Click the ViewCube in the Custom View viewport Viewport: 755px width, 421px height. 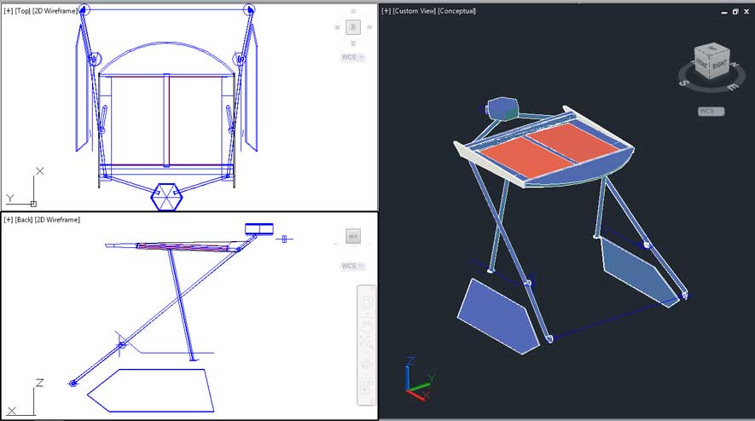pos(710,63)
